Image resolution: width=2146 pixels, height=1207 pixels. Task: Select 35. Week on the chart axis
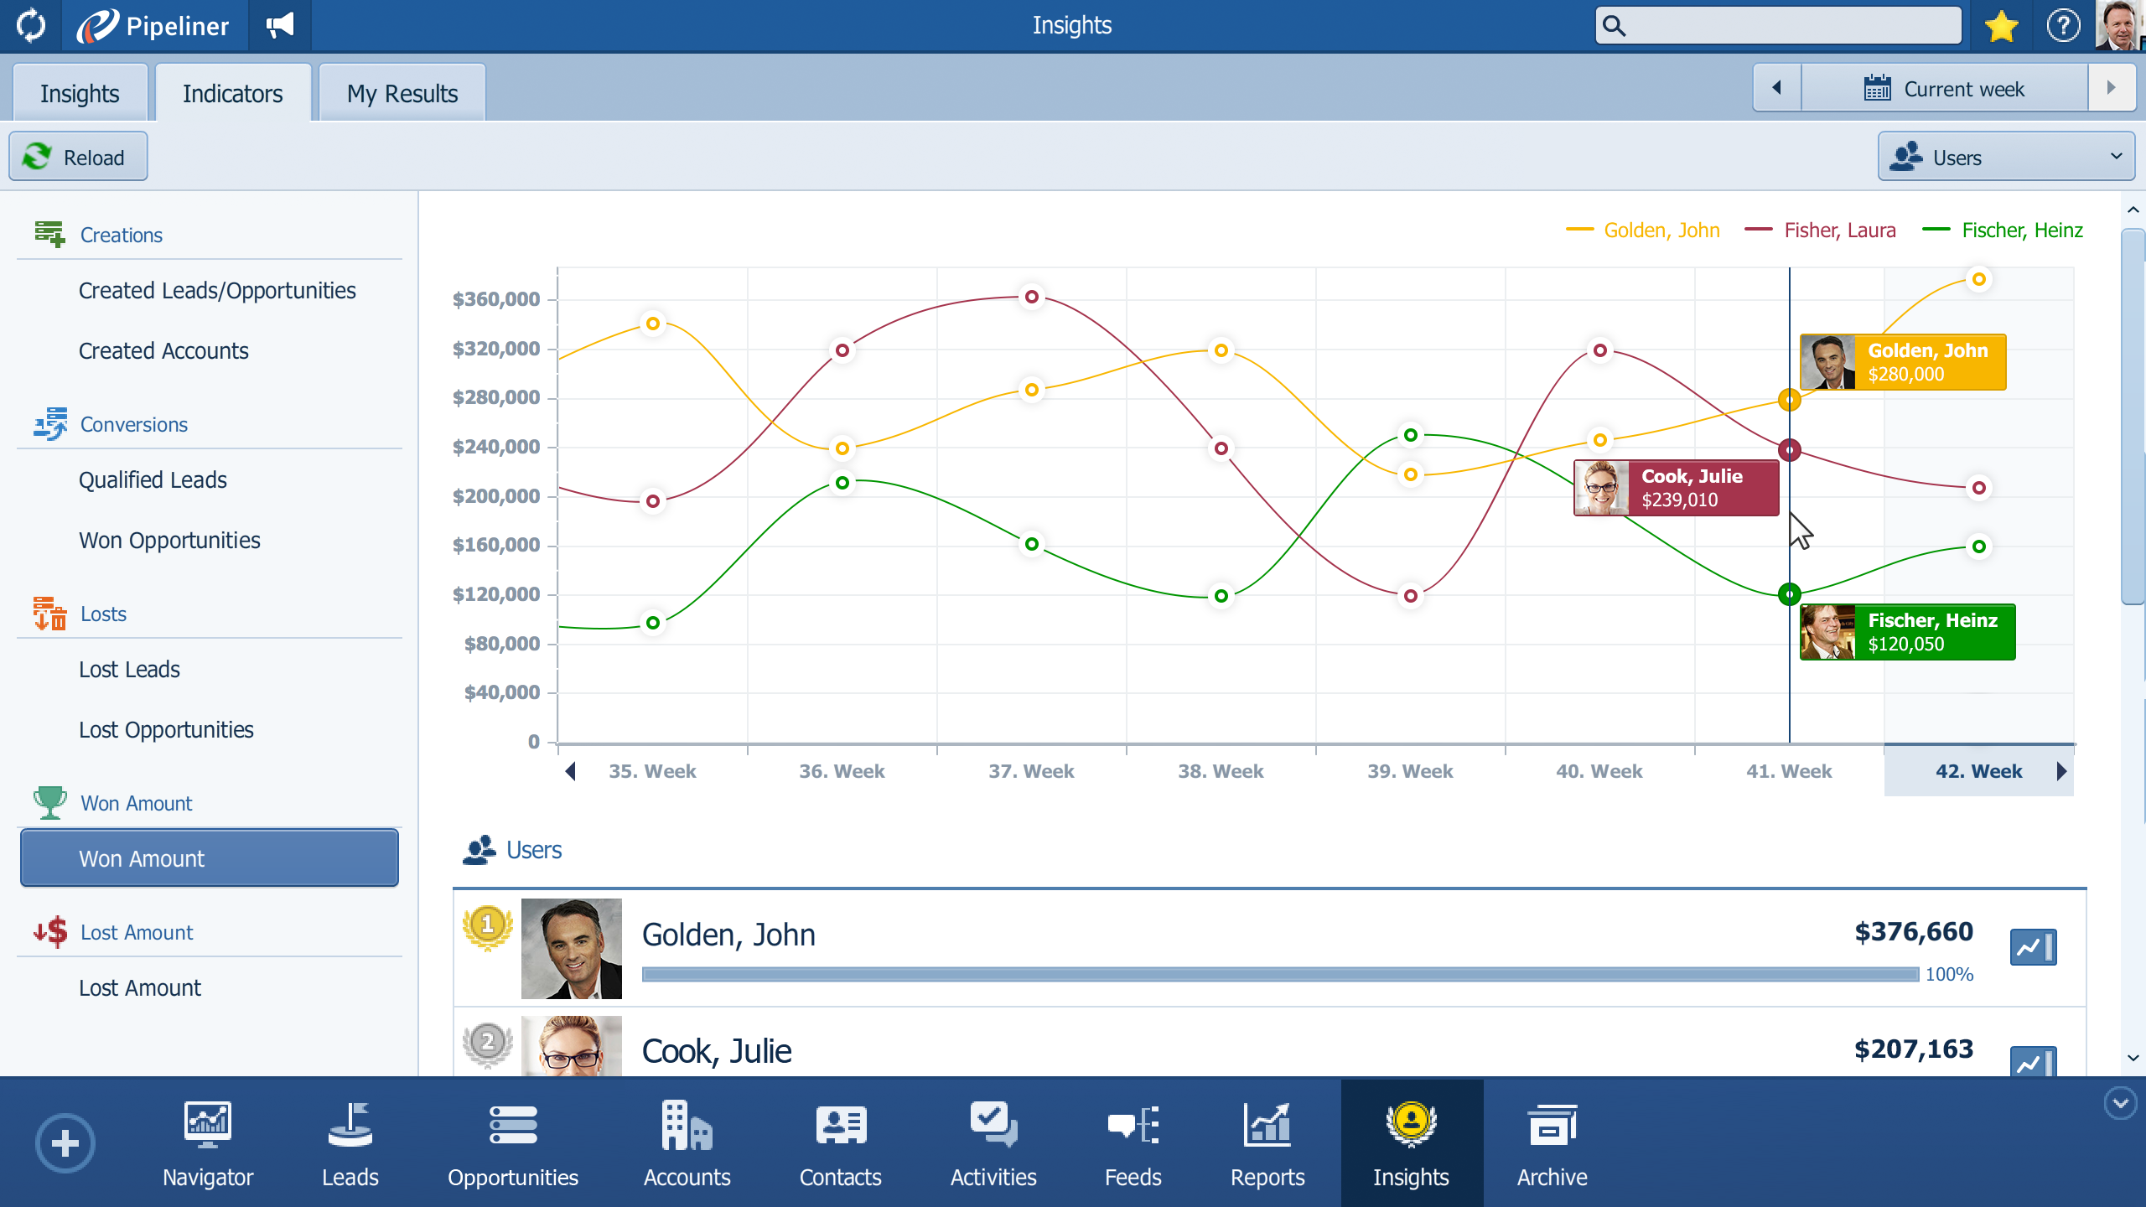point(652,771)
